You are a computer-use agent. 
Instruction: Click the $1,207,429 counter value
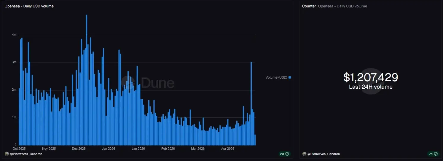point(371,77)
